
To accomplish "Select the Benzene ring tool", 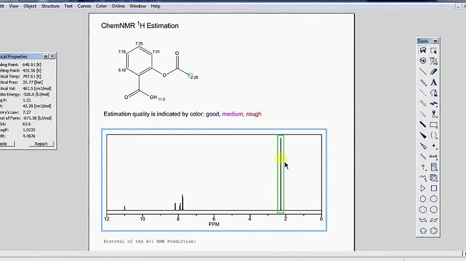I will click(434, 231).
